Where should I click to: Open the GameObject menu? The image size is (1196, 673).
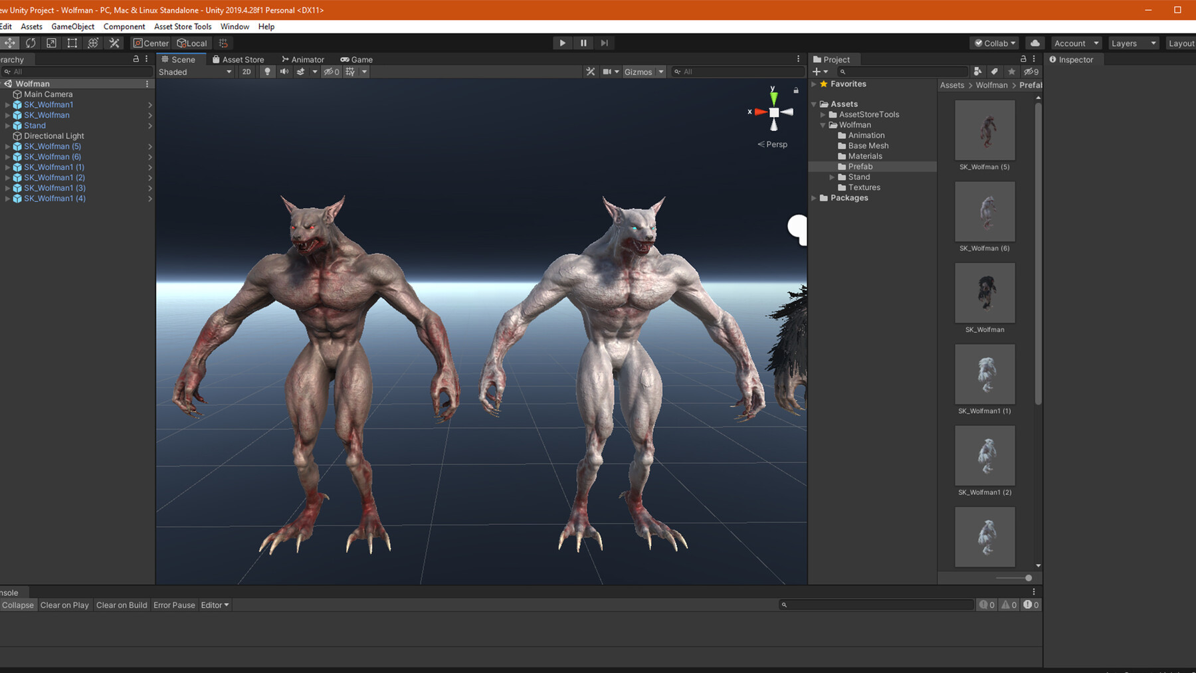click(x=72, y=27)
